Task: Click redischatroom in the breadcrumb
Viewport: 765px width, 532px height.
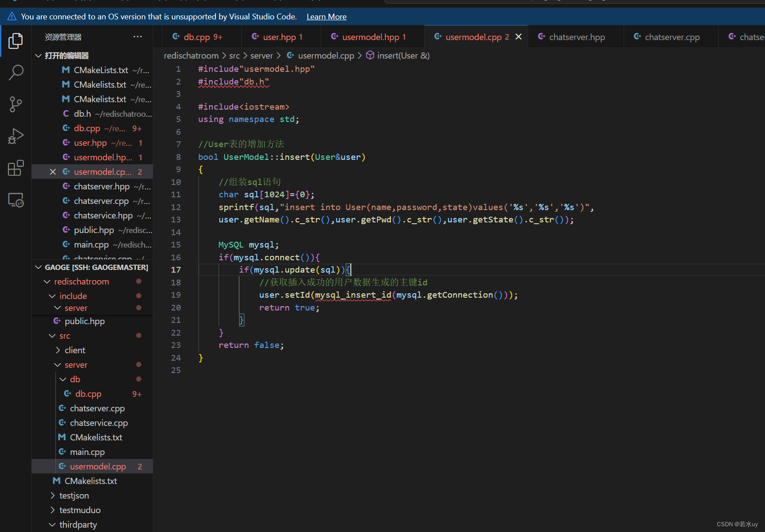Action: [x=191, y=55]
